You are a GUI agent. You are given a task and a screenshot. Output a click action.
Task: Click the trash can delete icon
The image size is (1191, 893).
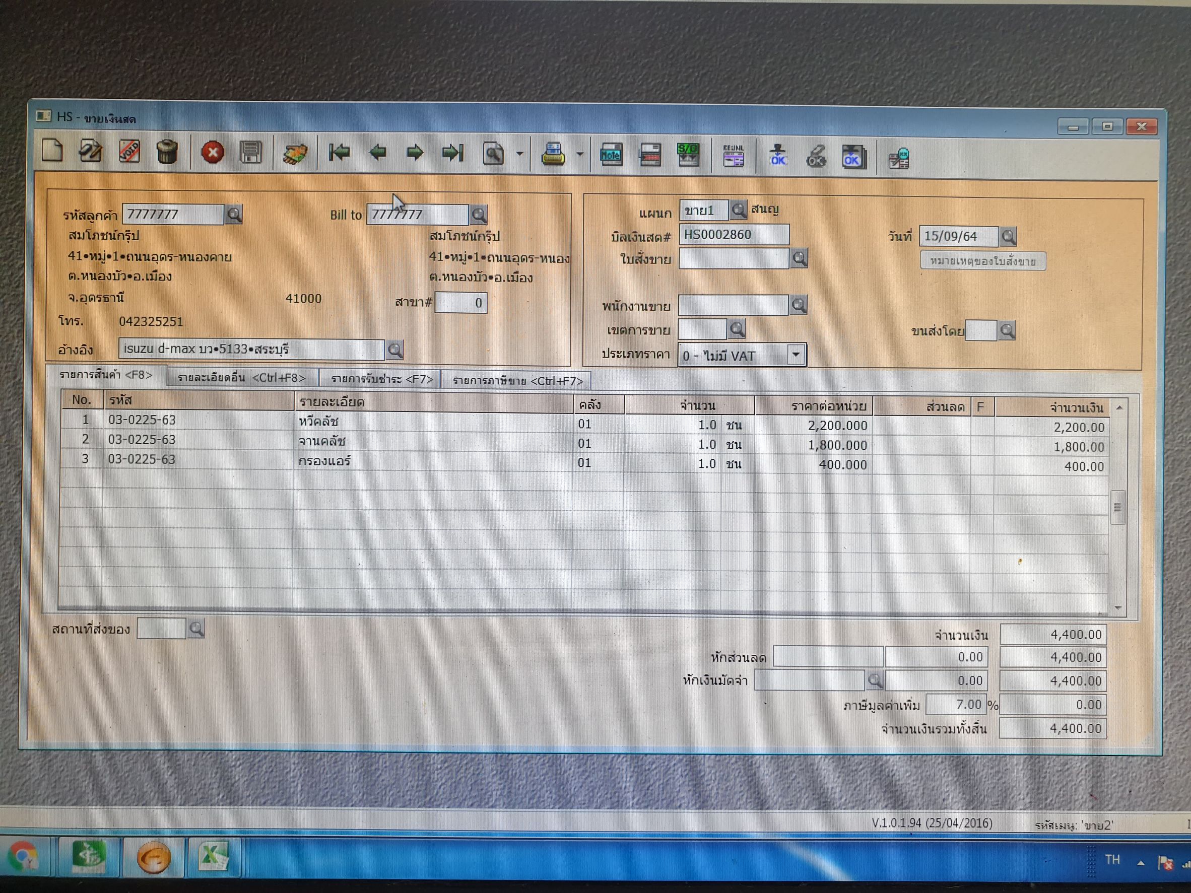tap(167, 152)
